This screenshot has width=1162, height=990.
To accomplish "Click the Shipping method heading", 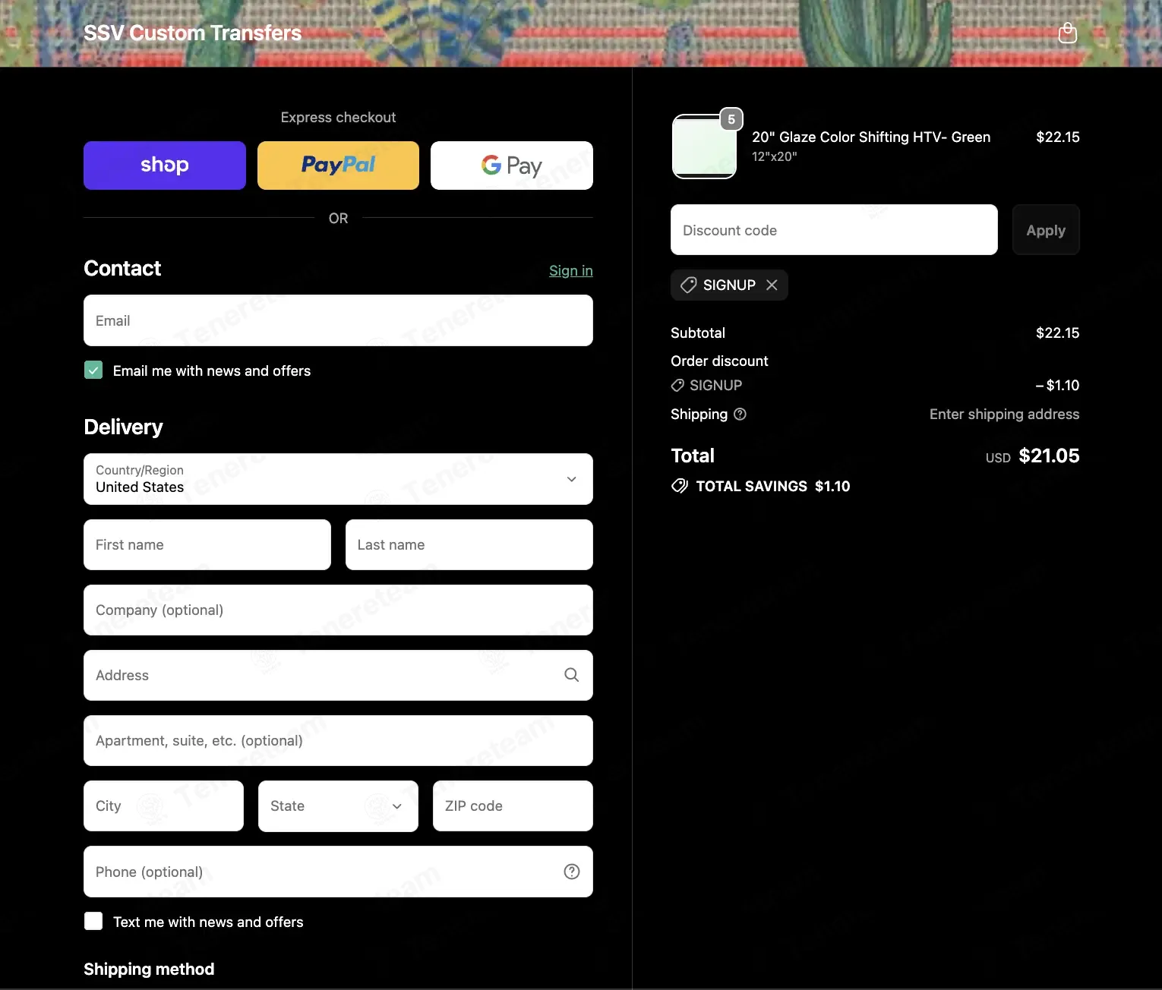I will pos(149,969).
